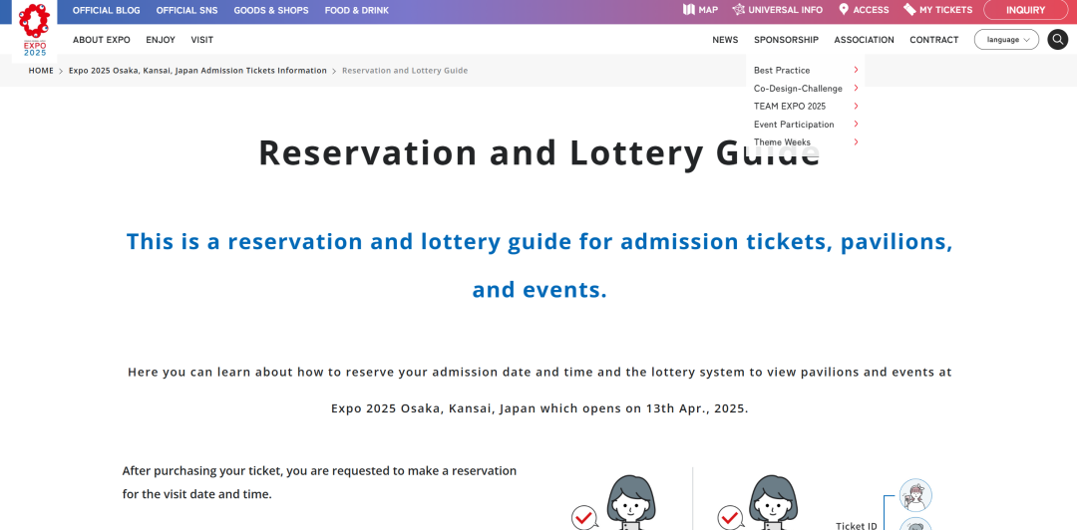The width and height of the screenshot is (1077, 530).
Task: Click the Reservation and Lottery Guide heading
Action: click(x=539, y=153)
